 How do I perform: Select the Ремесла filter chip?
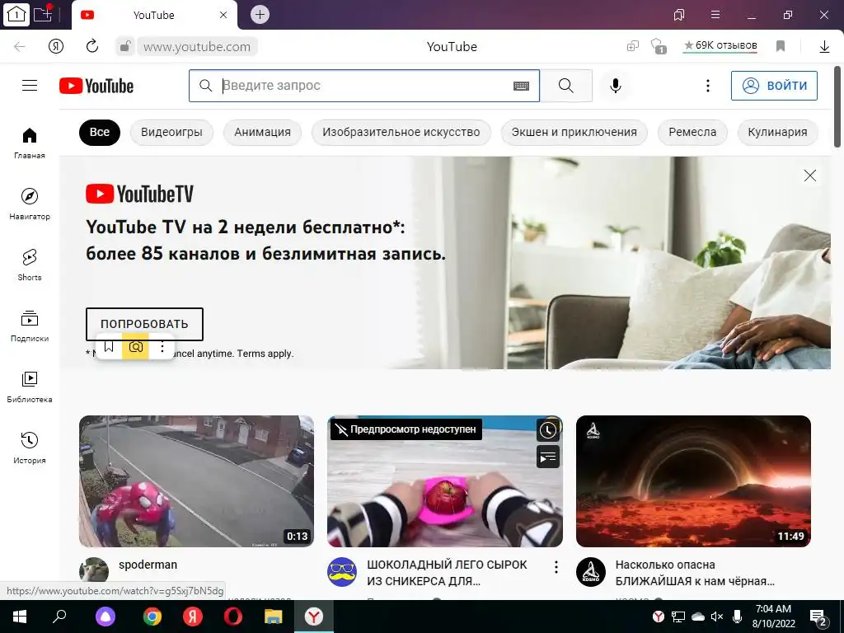point(692,133)
